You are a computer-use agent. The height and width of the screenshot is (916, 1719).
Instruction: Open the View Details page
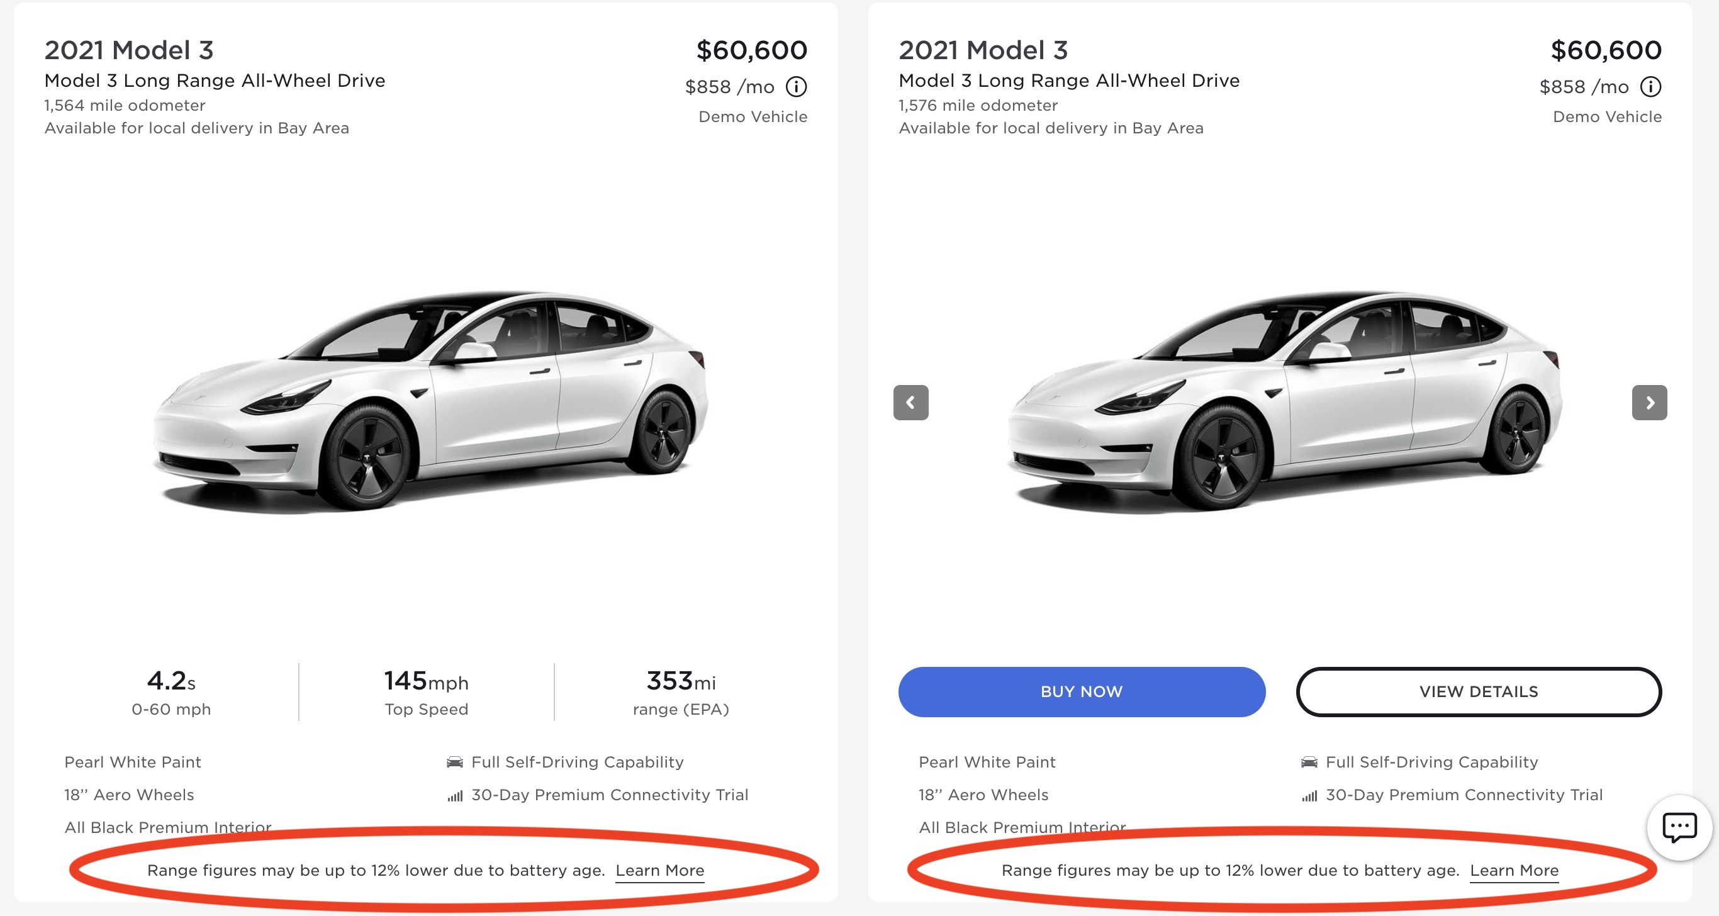coord(1479,692)
